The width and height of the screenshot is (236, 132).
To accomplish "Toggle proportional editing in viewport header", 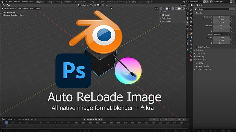I will coord(103,5).
